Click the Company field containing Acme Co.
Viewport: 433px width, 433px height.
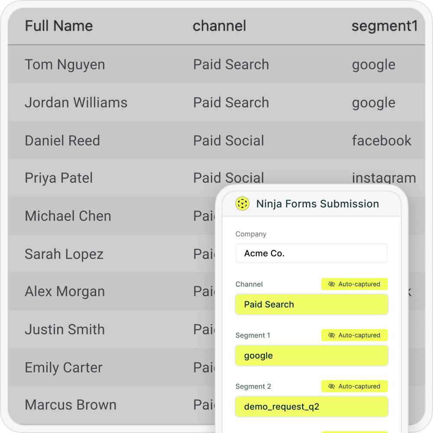[311, 253]
